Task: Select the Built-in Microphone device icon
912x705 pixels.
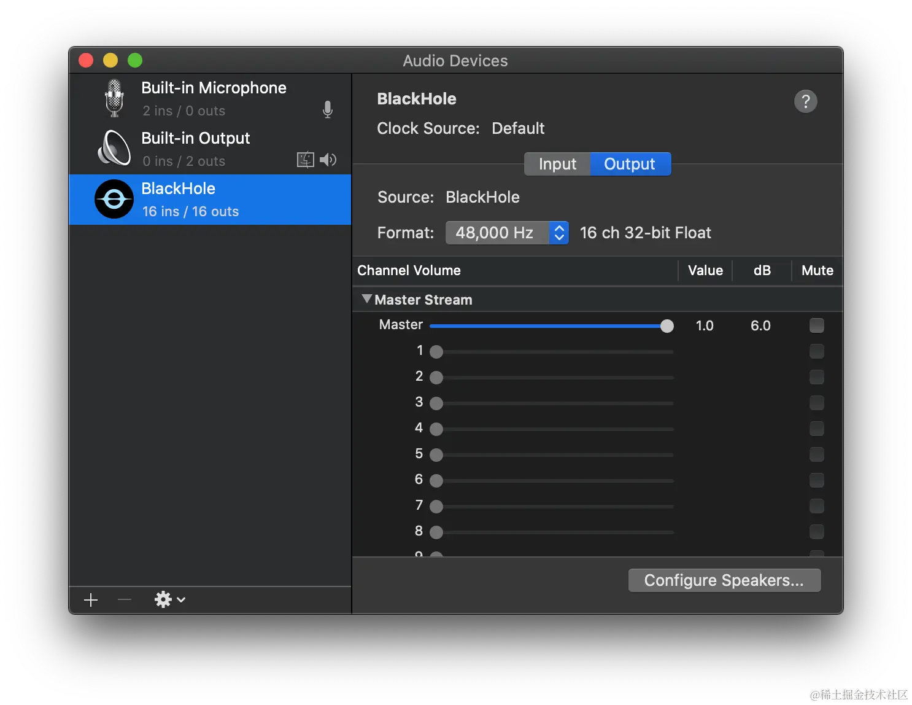Action: (114, 97)
